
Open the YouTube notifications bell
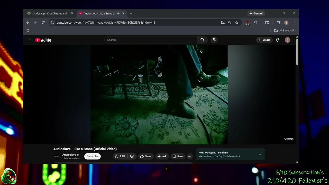pos(278,40)
